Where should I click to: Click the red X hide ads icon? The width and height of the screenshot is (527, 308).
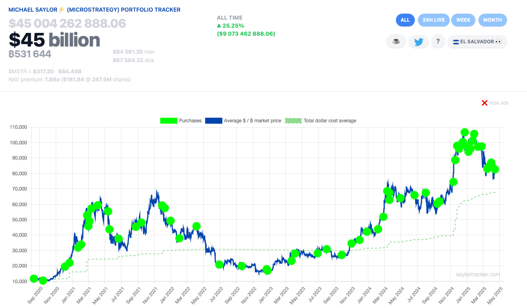tap(484, 103)
